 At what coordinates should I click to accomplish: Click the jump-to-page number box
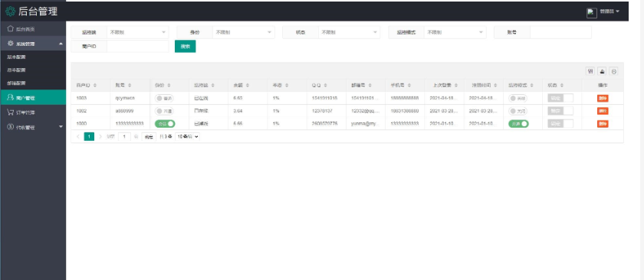tap(124, 136)
